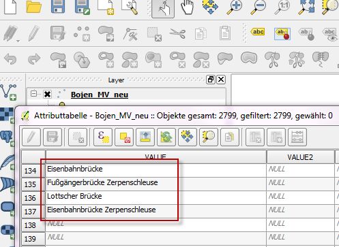
Task: Select the Rotate Feature tool
Action: (x=58, y=60)
